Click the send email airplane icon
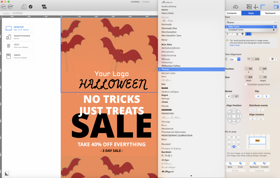The image size is (280, 178). [x=3, y=7]
